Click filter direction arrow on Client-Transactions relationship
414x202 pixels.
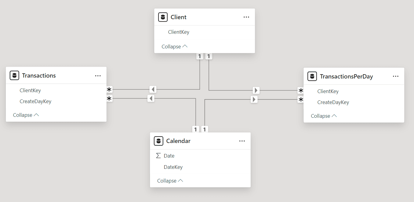click(153, 89)
